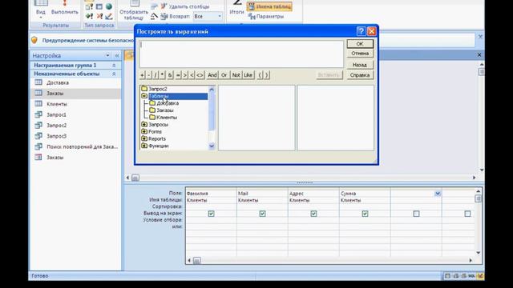Select the delete query type red X icon
Screen dimensions: 513x288
(99, 16)
